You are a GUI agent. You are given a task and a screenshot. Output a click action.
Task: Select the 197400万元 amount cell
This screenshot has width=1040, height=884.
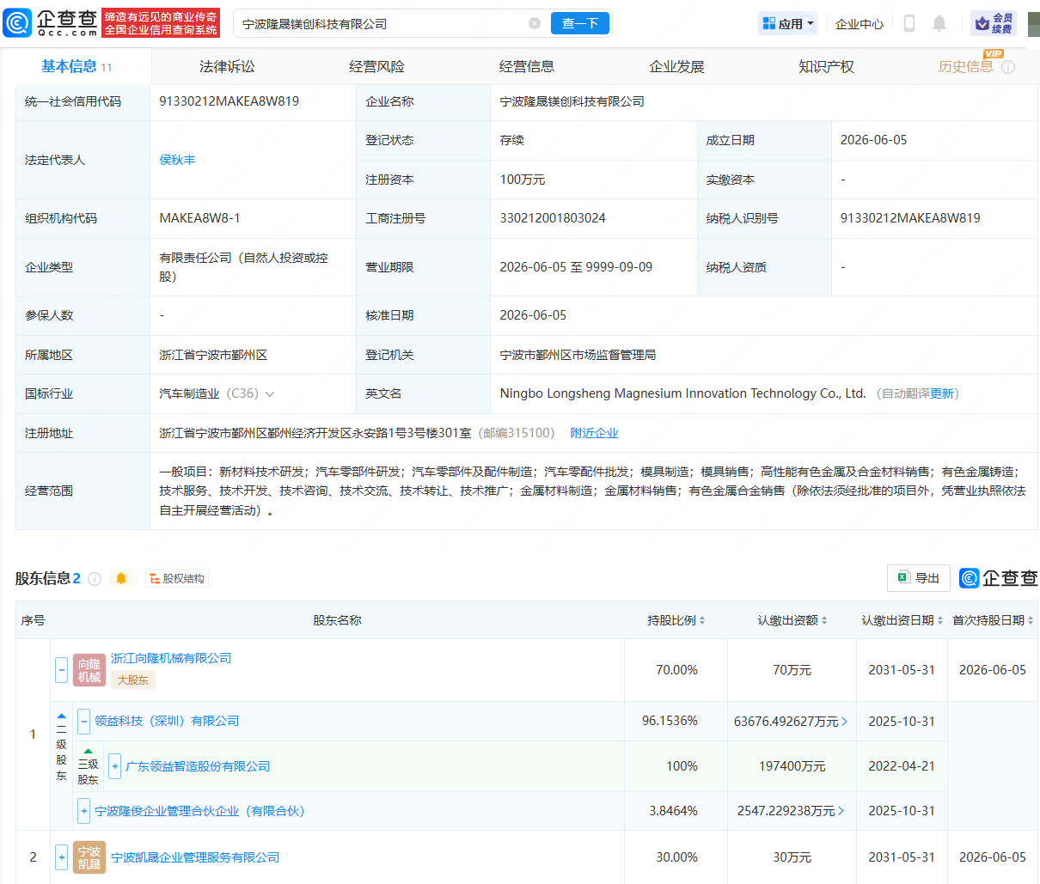click(792, 766)
